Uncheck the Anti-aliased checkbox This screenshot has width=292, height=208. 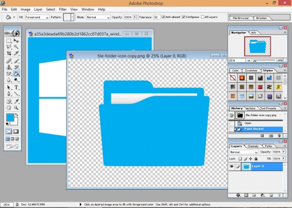[x=164, y=17]
